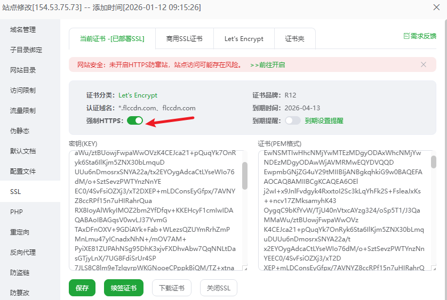Image resolution: width=447 pixels, height=300 pixels.
Task: Select 当前证书 tab
Action: pyautogui.click(x=112, y=39)
